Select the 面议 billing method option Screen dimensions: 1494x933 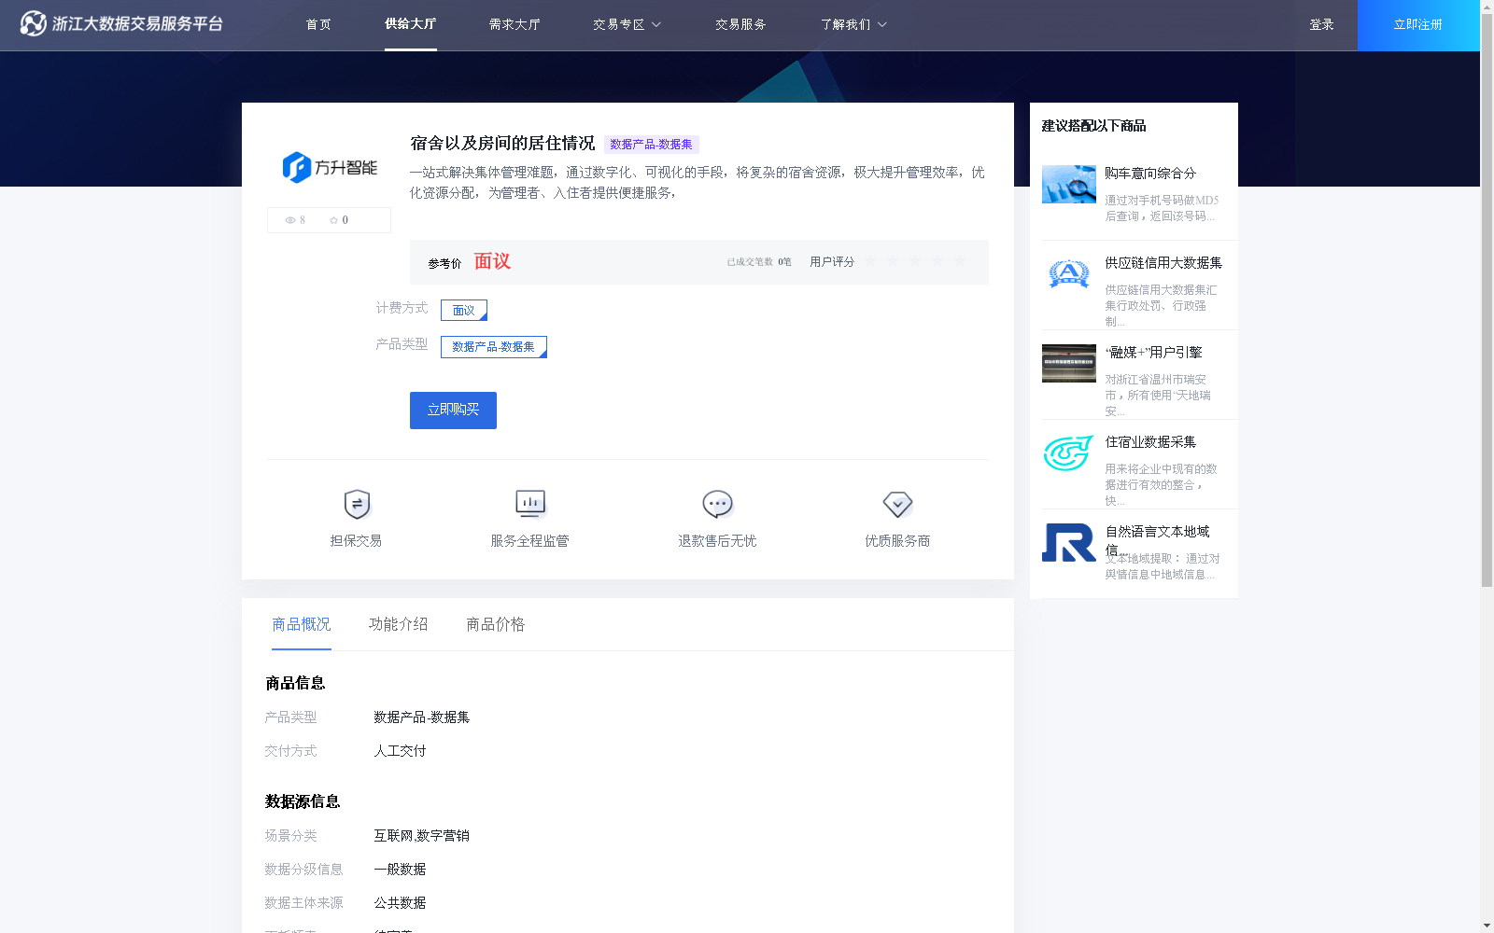(464, 310)
